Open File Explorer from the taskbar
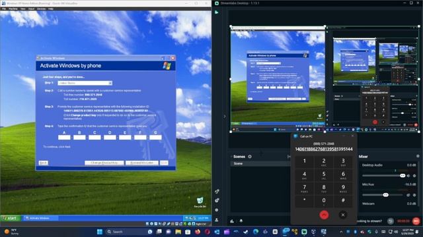The width and height of the screenshot is (423, 237). coord(178,232)
